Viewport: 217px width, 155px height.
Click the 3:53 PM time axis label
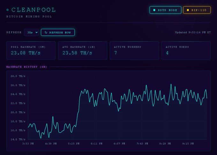click(x=28, y=144)
